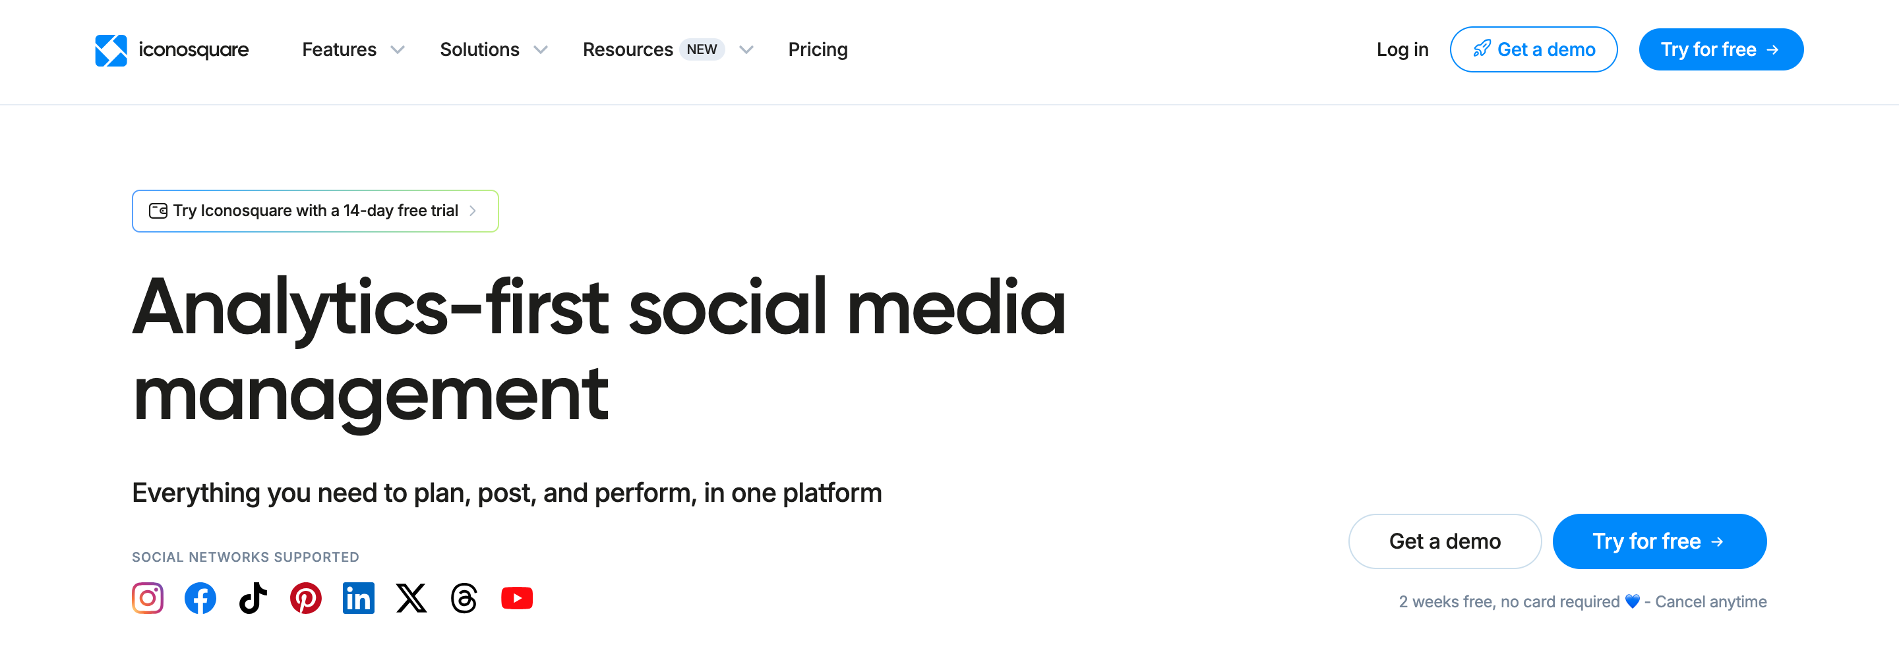Expand the Solutions dropdown chevron
This screenshot has width=1899, height=660.
(x=541, y=50)
